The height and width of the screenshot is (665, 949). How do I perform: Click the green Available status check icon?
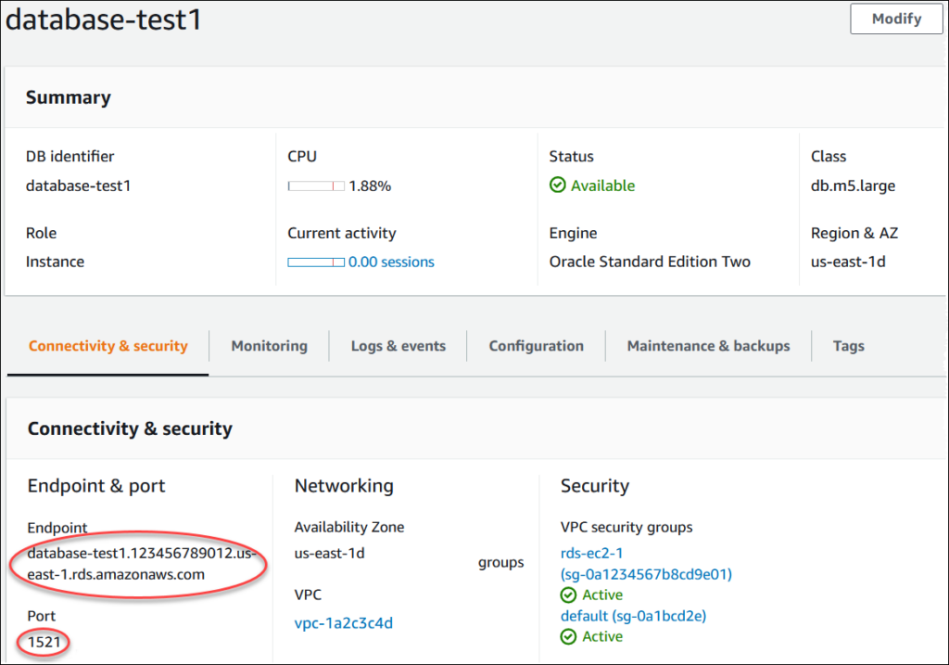[557, 185]
